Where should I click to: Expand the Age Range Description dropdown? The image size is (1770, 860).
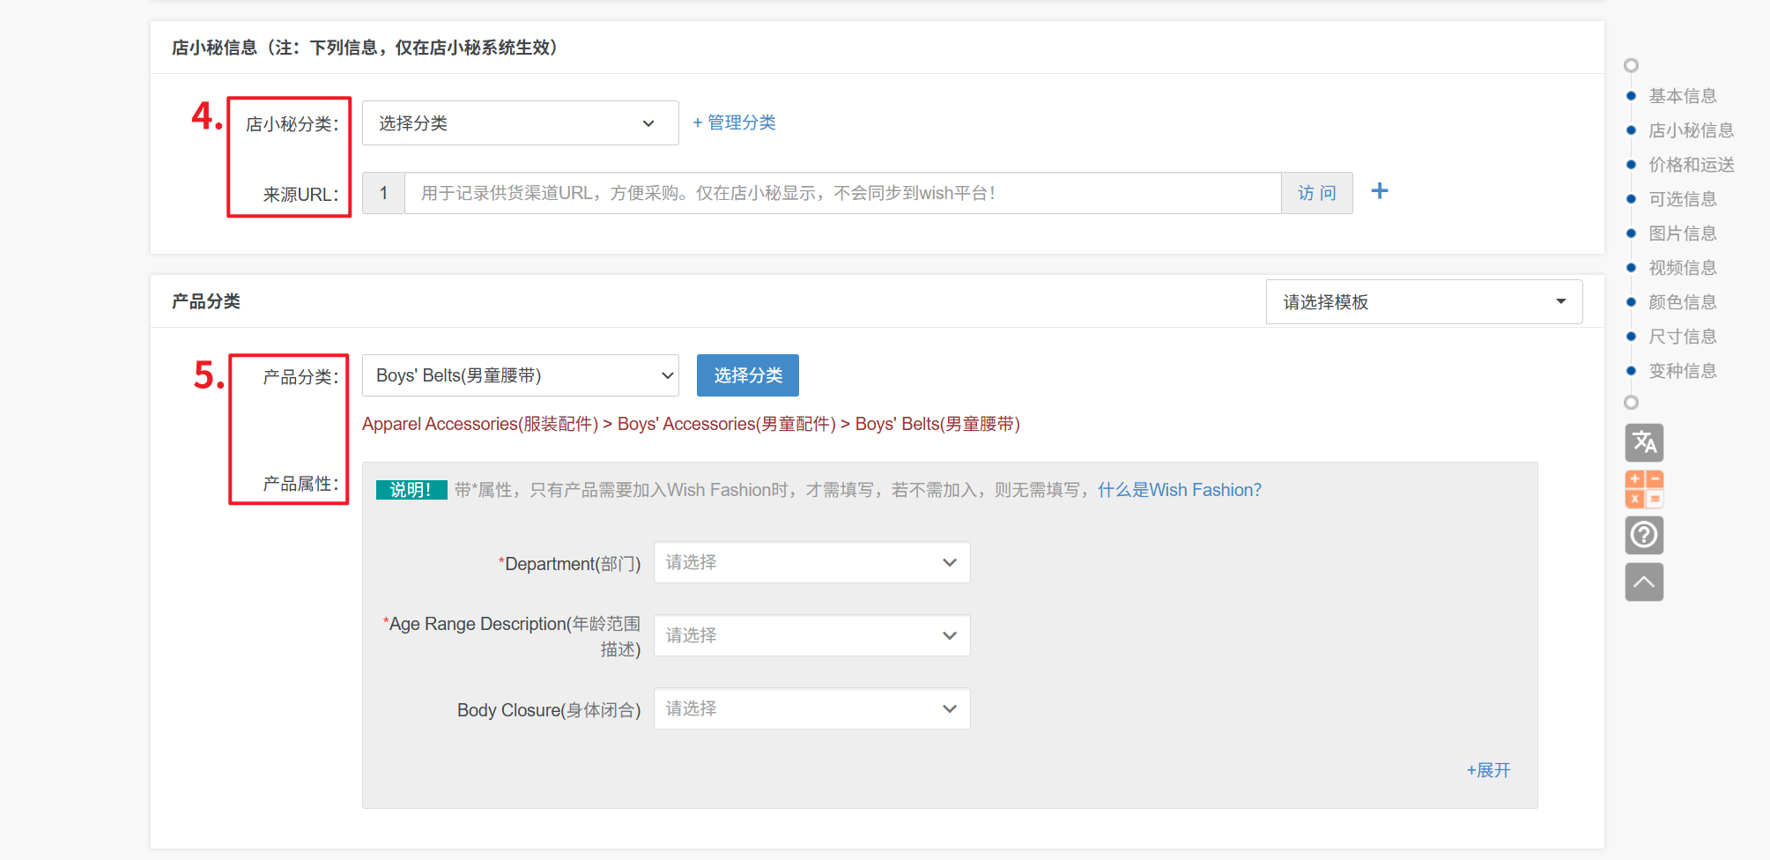click(811, 635)
